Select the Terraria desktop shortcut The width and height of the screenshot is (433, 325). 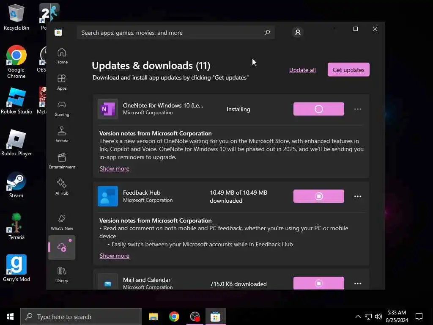click(16, 226)
